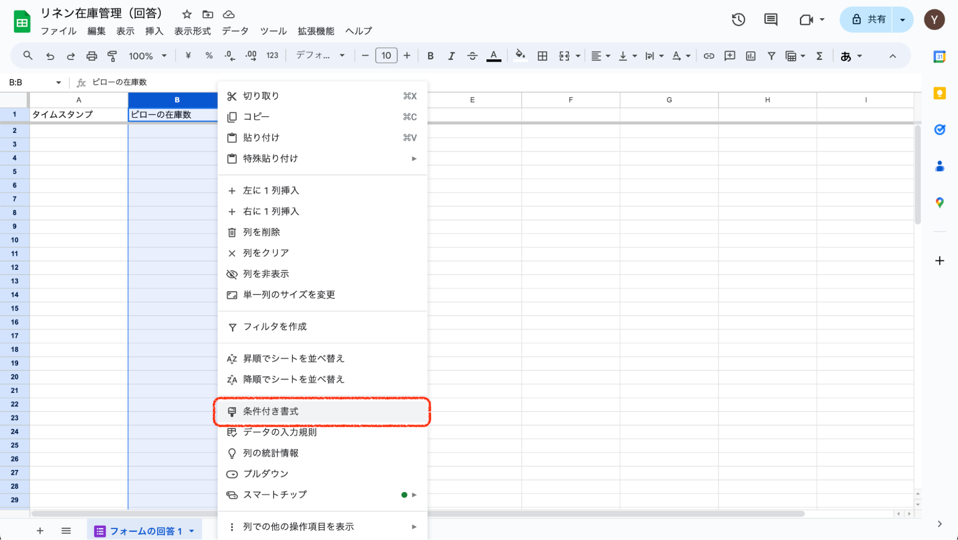
Task: Toggle strikethrough formatting
Action: click(x=472, y=56)
